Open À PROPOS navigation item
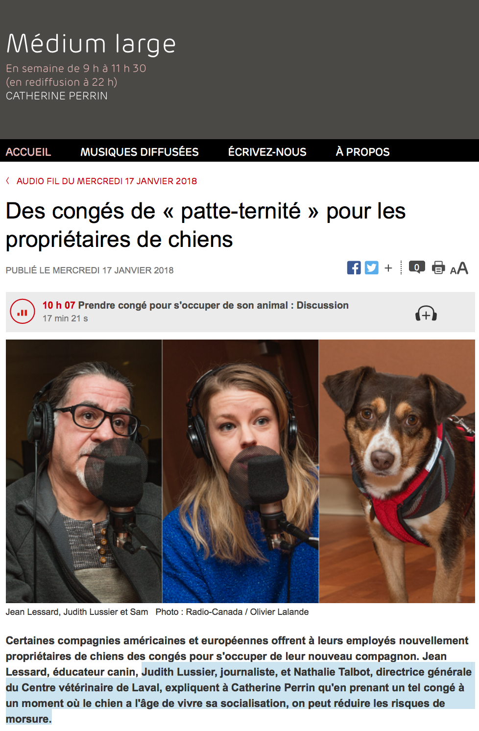The width and height of the screenshot is (479, 731). [363, 152]
